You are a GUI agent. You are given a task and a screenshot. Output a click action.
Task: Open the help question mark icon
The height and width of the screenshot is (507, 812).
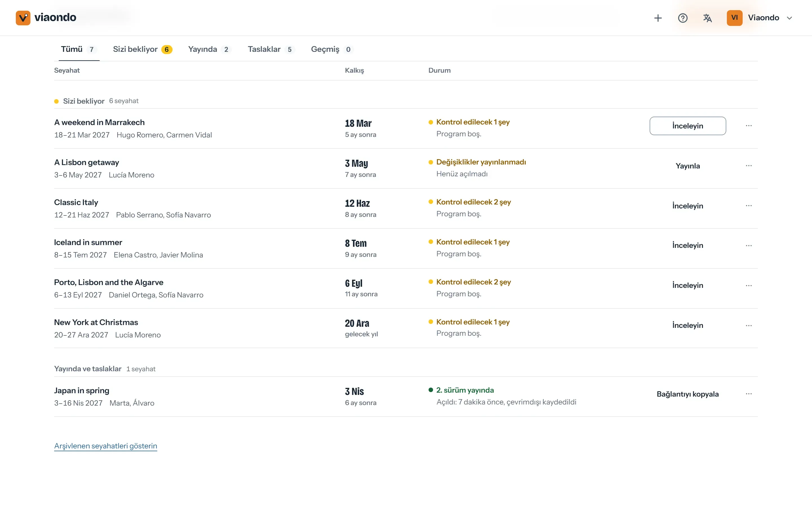pyautogui.click(x=683, y=18)
